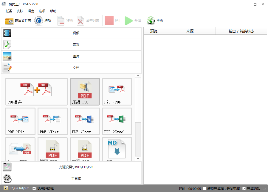Click the scroll up arrow in tools list
Screen dimensions: 268x192
[138, 76]
